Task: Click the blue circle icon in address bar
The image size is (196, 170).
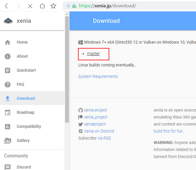Action: (x=68, y=6)
